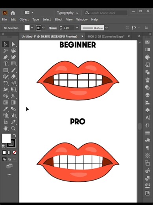
Task: Switch to 4900_2_02 [Converted].eps tab
Action: tap(106, 37)
